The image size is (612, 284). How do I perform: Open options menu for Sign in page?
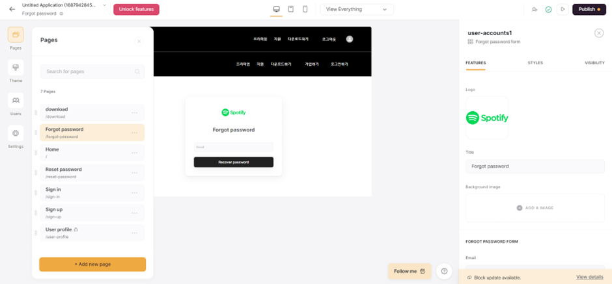pyautogui.click(x=135, y=193)
